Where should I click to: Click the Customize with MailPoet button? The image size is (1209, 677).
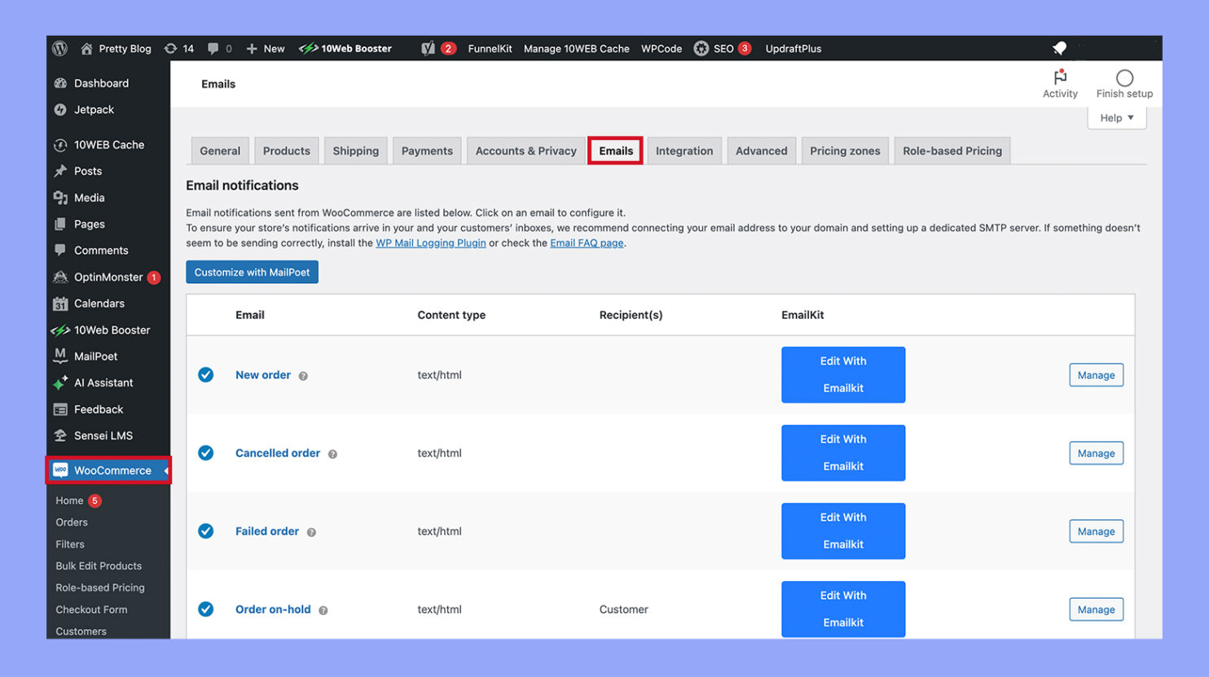click(252, 273)
